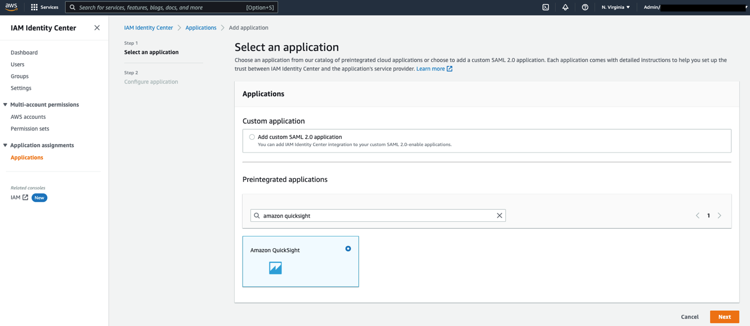The height and width of the screenshot is (326, 750).
Task: Close the IAM Identity Center sidebar
Action: pyautogui.click(x=97, y=28)
